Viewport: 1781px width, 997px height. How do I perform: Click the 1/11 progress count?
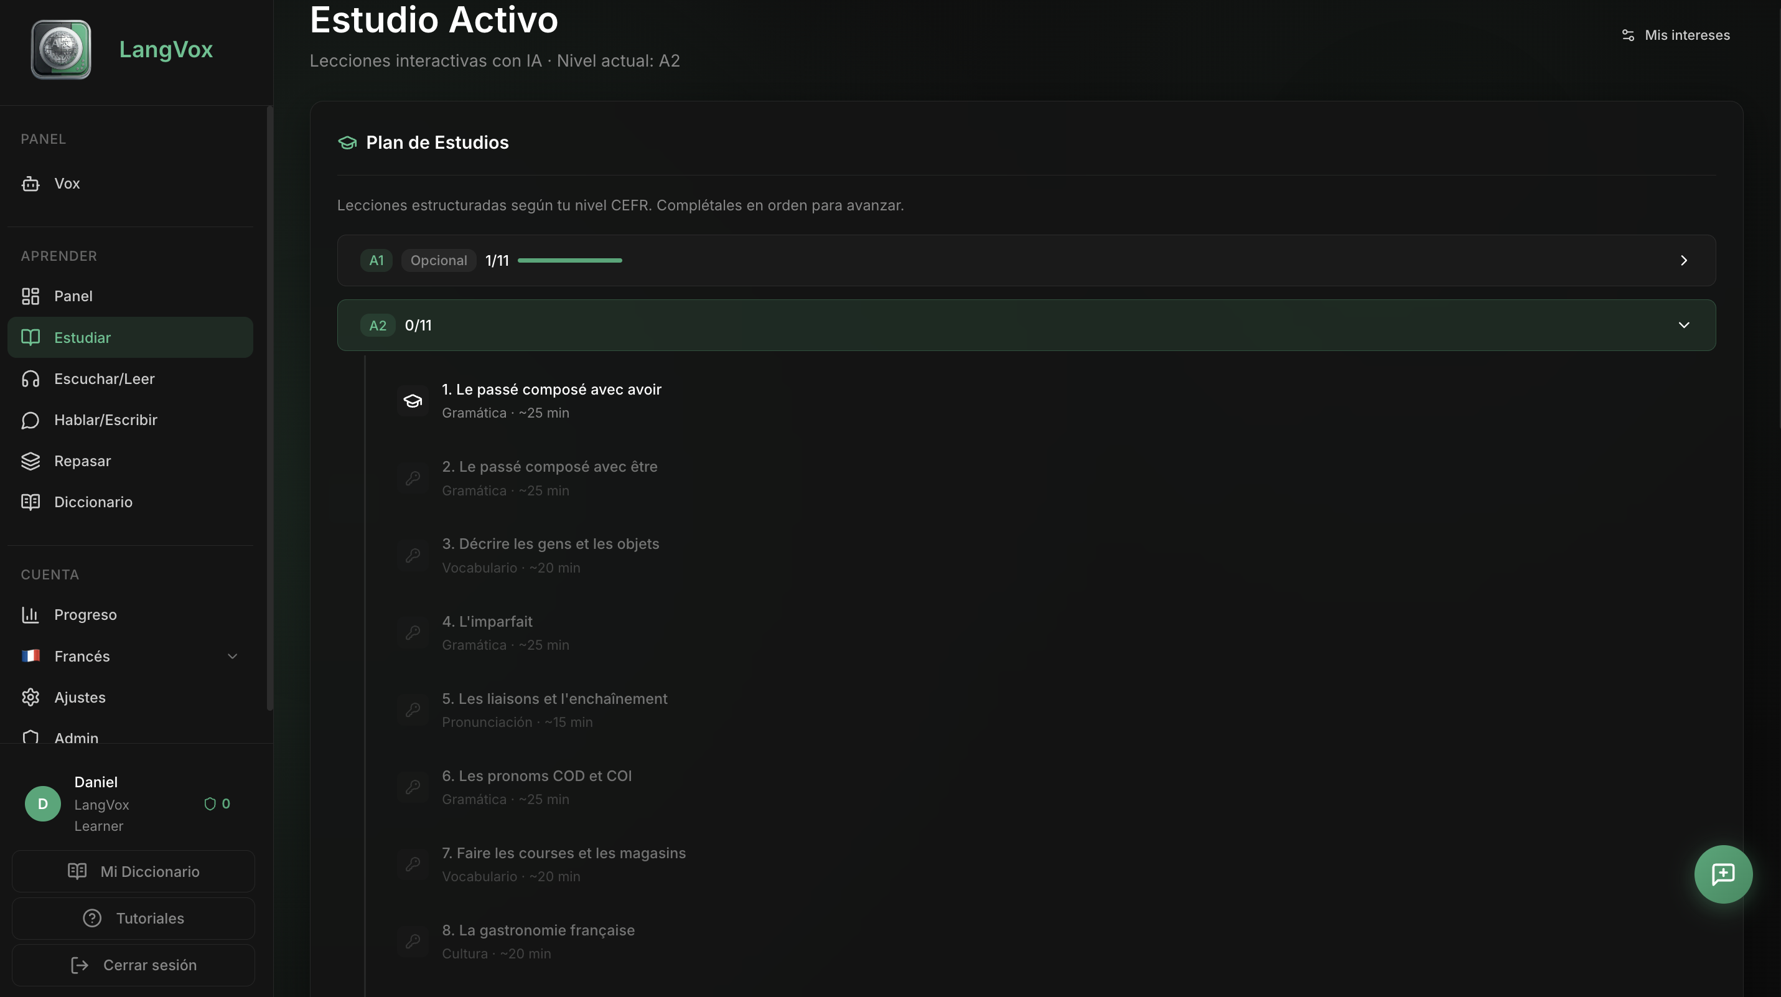point(497,261)
